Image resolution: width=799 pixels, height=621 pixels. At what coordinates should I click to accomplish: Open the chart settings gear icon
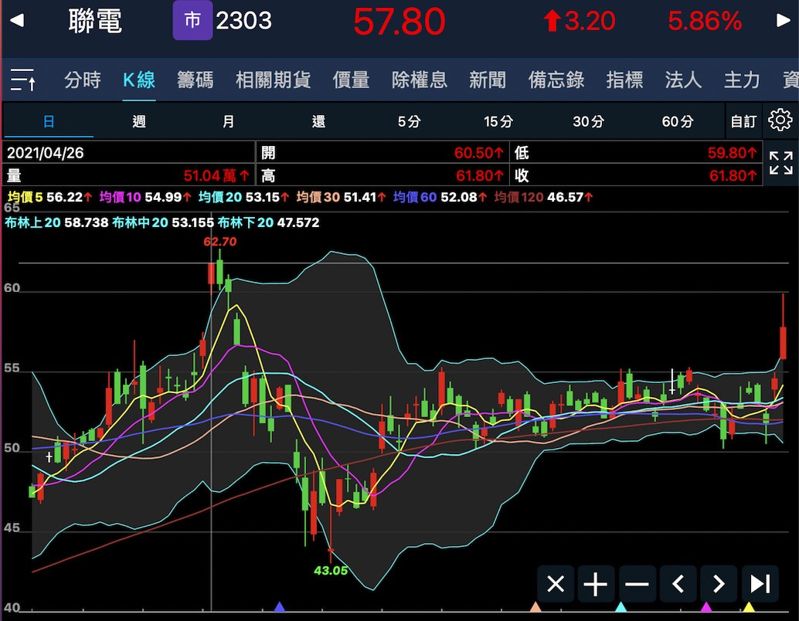point(780,120)
